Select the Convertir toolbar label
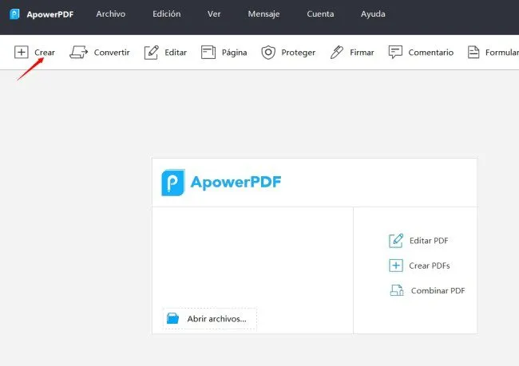 tap(112, 53)
